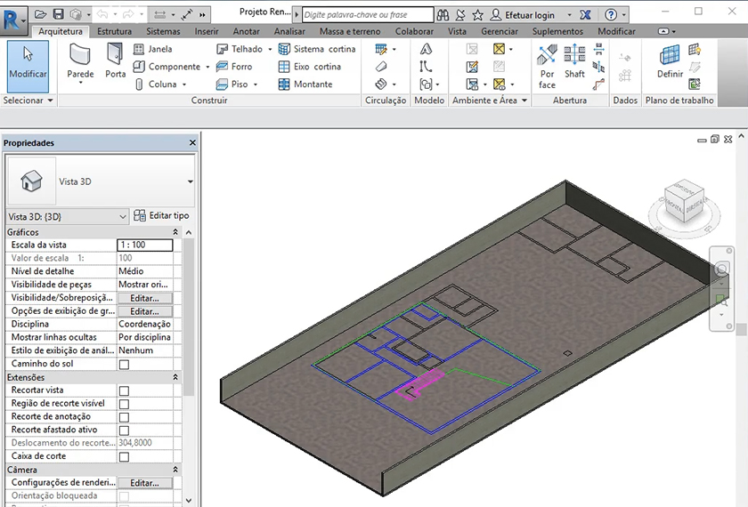Image resolution: width=748 pixels, height=507 pixels.
Task: Switch to the Estrutura ribbon tab
Action: tap(114, 31)
